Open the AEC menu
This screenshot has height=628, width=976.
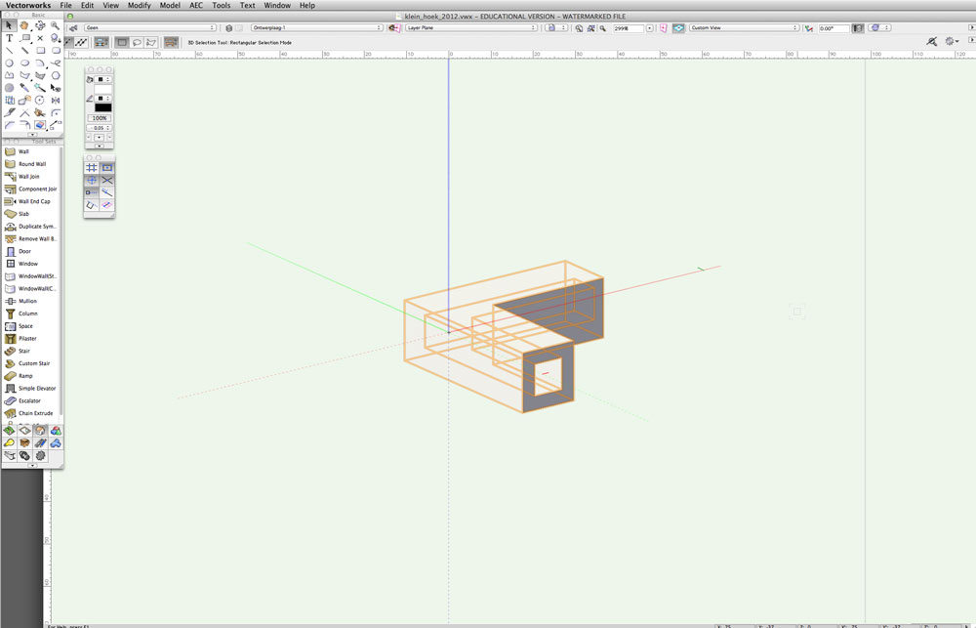[x=196, y=5]
